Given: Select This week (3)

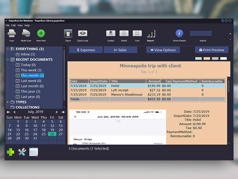Looking at the screenshot, I should point(31,70).
